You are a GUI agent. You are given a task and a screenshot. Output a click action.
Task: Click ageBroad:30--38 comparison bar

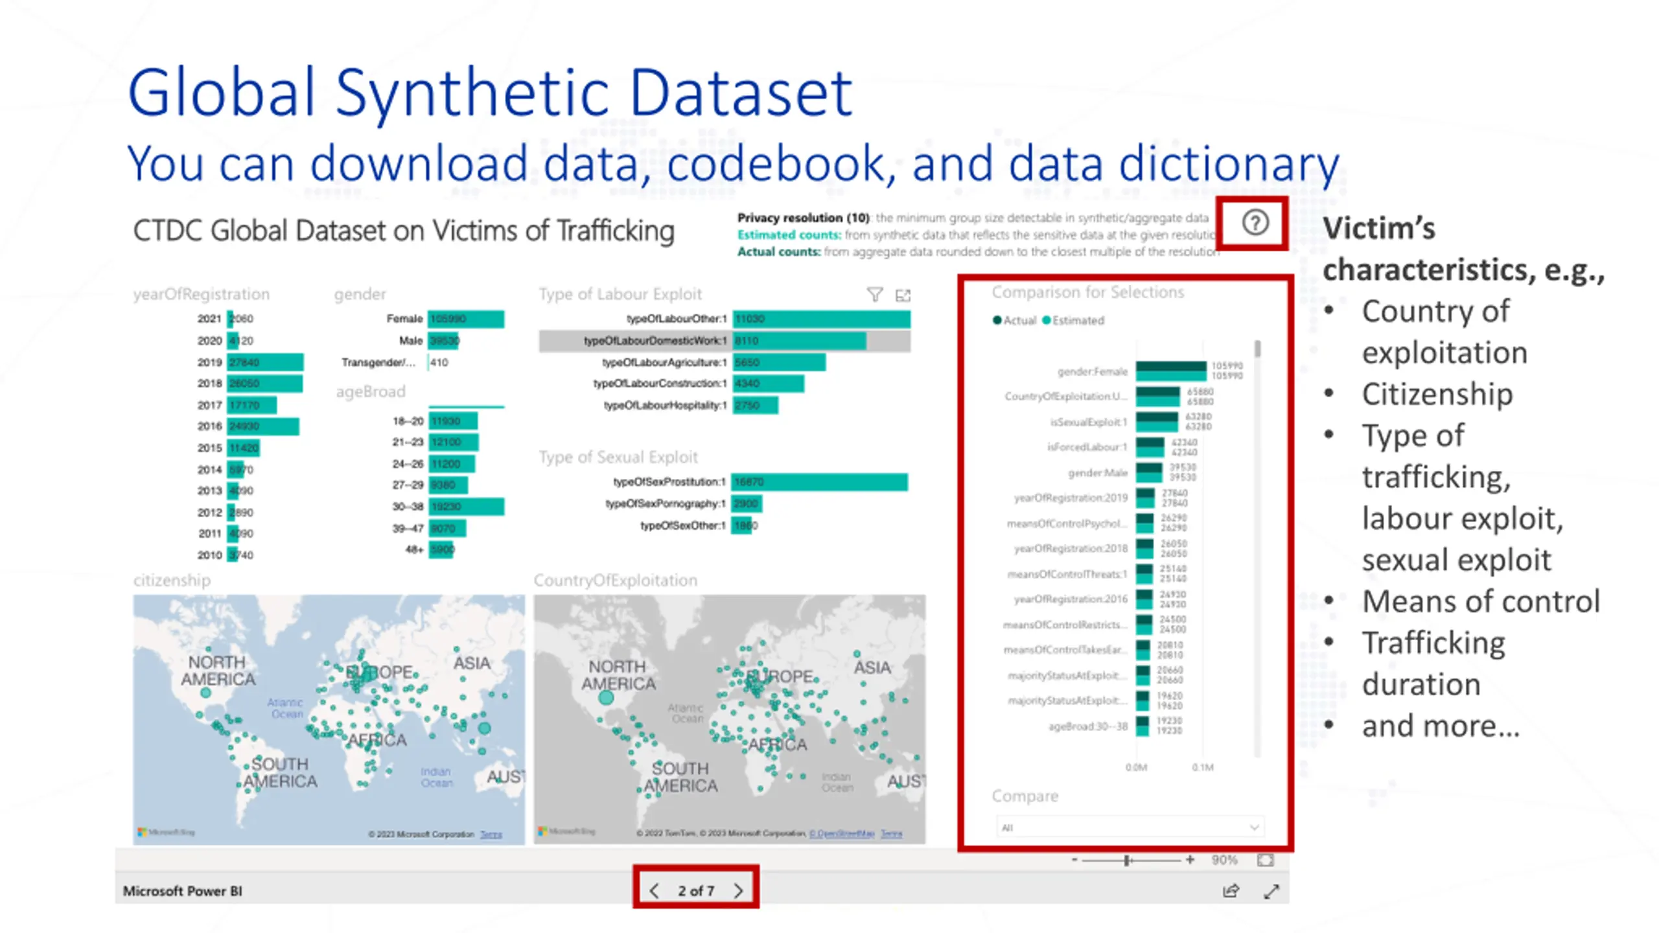click(1143, 726)
